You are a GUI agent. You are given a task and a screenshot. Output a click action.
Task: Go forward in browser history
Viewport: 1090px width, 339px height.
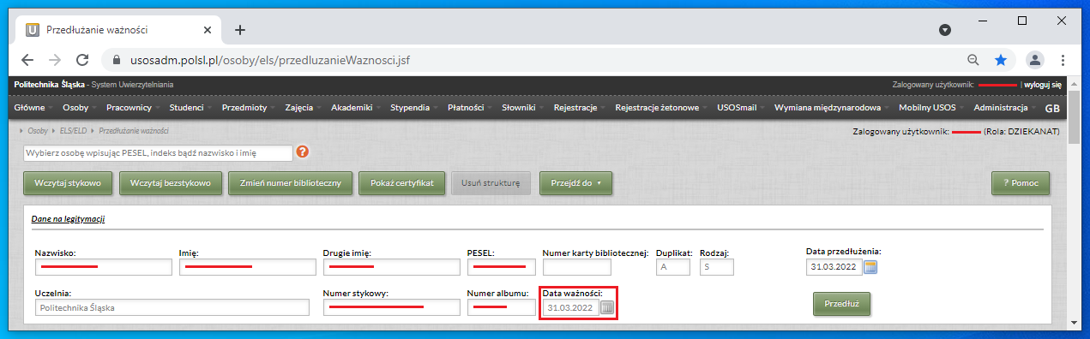tap(55, 60)
